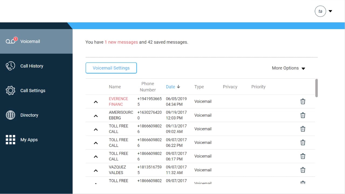Expand TOLL FREE CALL row at 06:17 PM
The image size is (345, 194).
tap(96, 157)
